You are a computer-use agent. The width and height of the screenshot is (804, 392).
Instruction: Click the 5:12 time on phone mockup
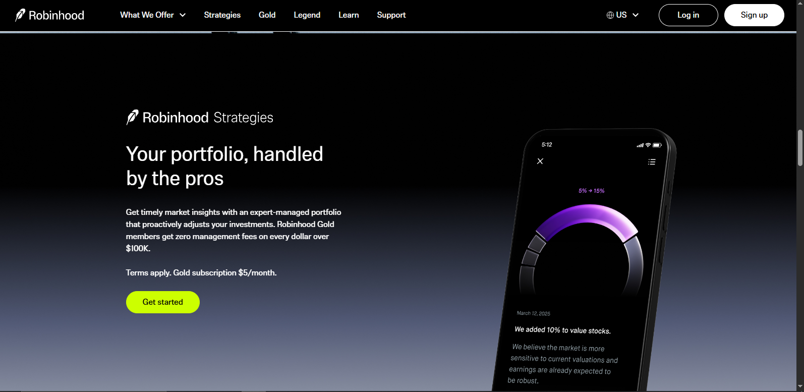pyautogui.click(x=547, y=145)
